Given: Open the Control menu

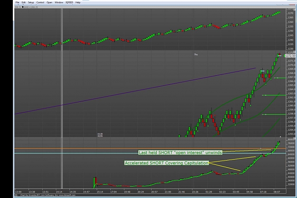Looking at the screenshot, I should [40, 2].
